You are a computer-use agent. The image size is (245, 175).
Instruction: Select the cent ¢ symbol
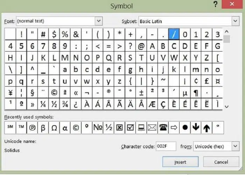pos(196,81)
